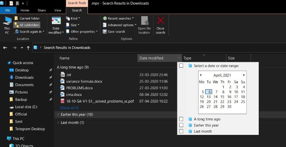This screenshot has width=286, height=147.
Task: Click the A long time ago group header
Action: click(x=72, y=67)
